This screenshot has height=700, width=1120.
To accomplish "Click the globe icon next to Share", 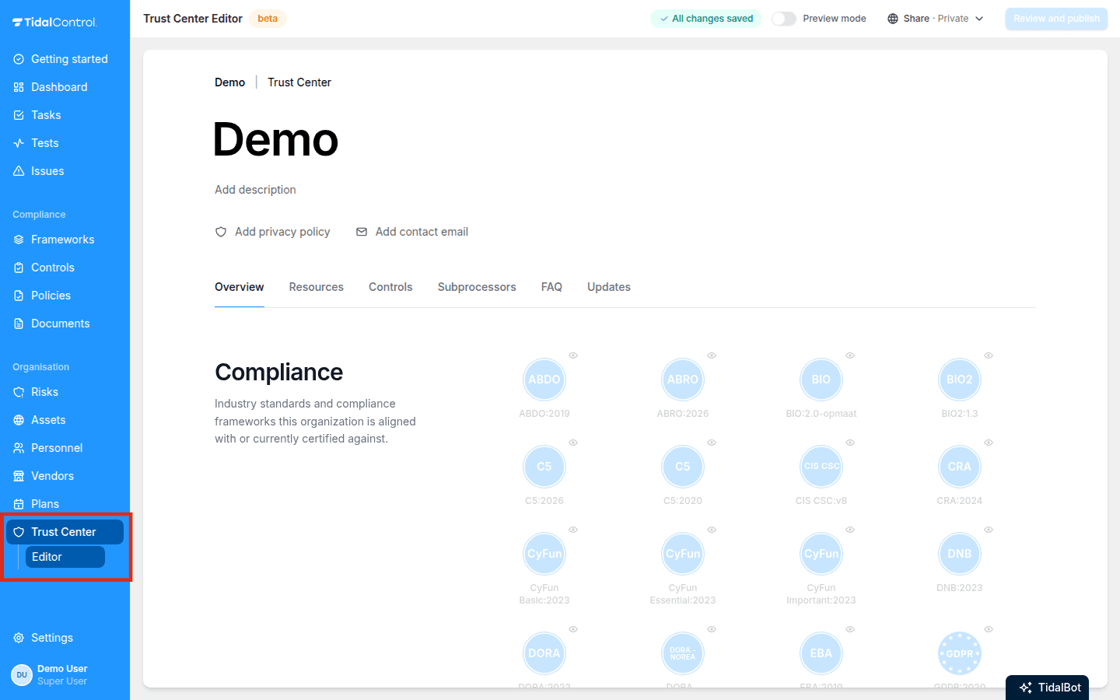I will (893, 19).
